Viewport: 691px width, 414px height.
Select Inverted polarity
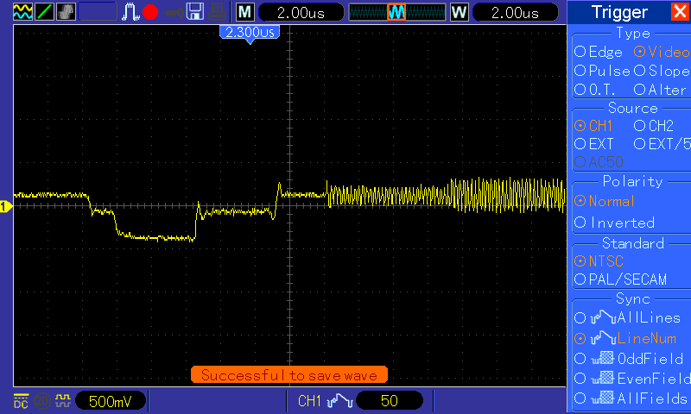tap(614, 223)
